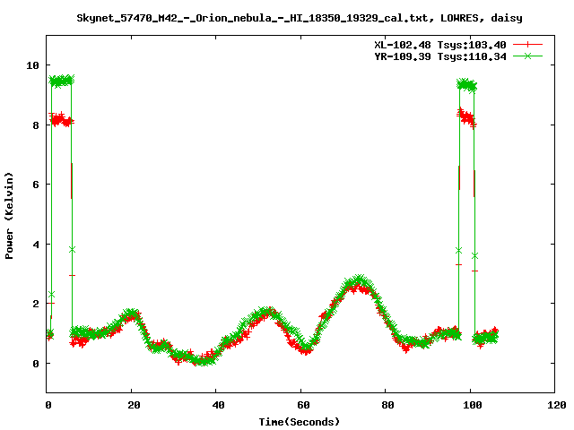Click the y-axis tick label 10
574x430 pixels.
32,65
